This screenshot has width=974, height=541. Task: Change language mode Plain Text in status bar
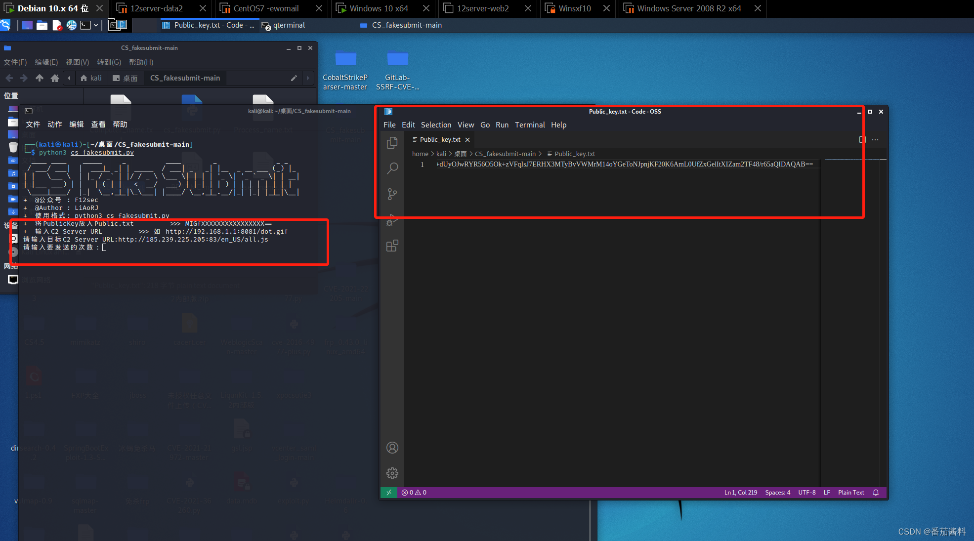pos(851,493)
